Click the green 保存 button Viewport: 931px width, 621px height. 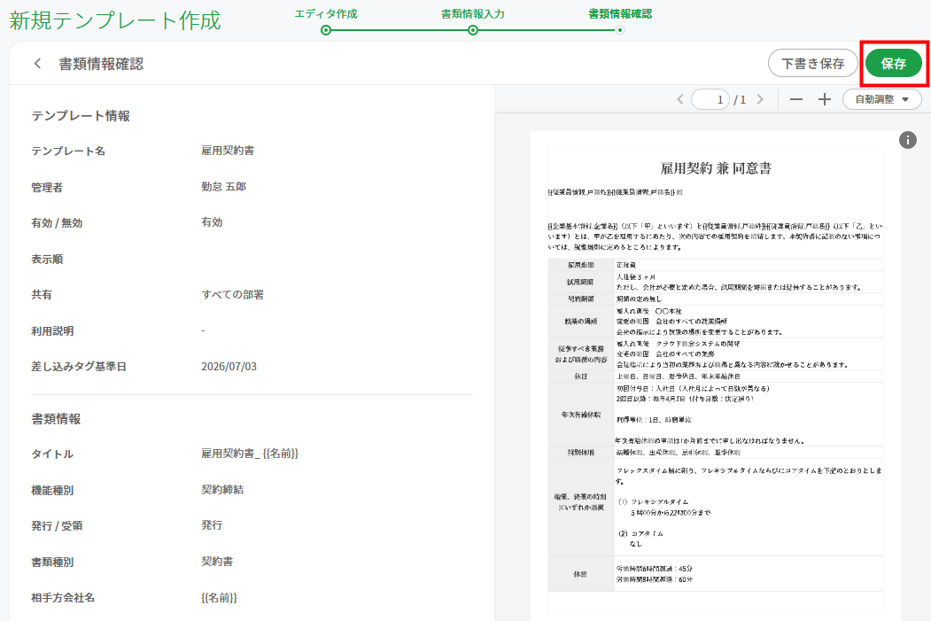(x=894, y=64)
